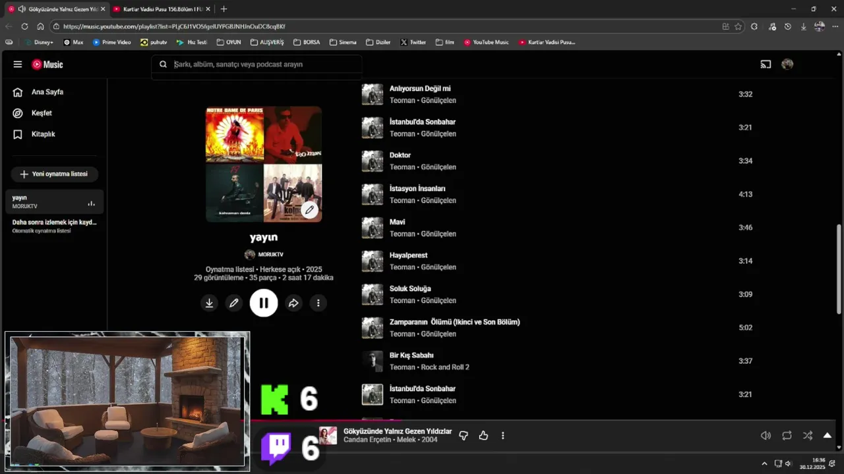Click the edit pencil on playlist cover
844x474 pixels.
pyautogui.click(x=309, y=210)
